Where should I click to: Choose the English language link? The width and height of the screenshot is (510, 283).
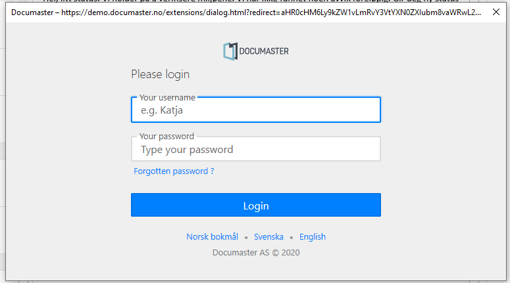pyautogui.click(x=313, y=237)
